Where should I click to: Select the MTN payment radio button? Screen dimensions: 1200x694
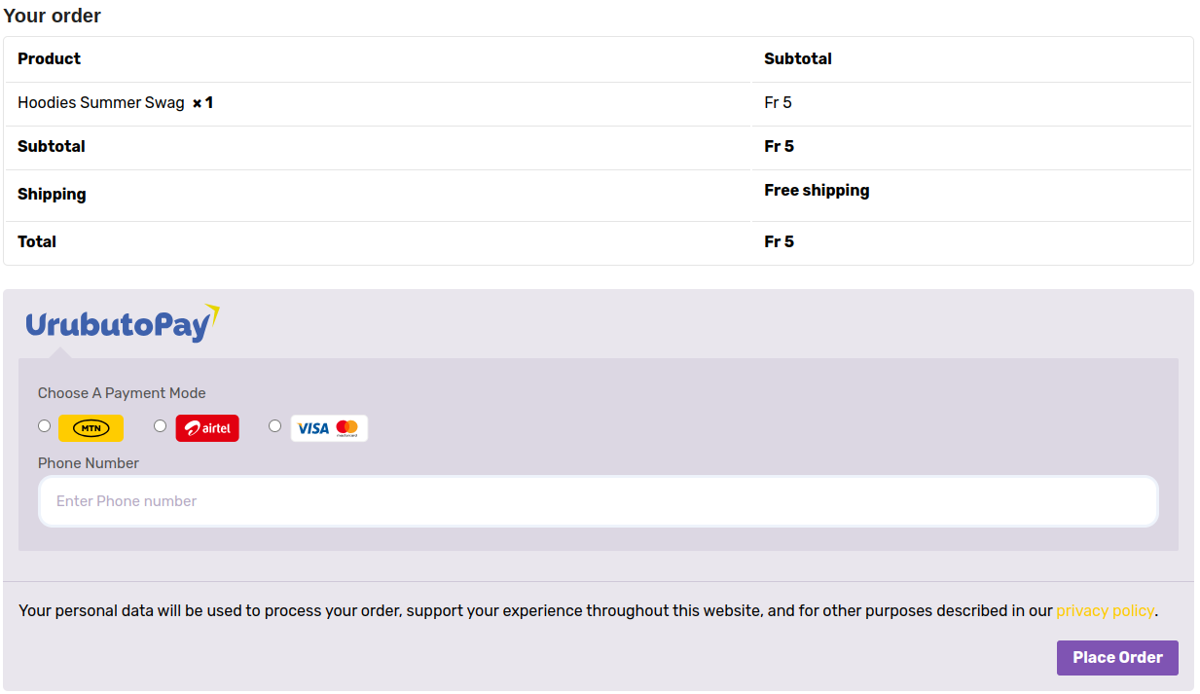pyautogui.click(x=44, y=425)
